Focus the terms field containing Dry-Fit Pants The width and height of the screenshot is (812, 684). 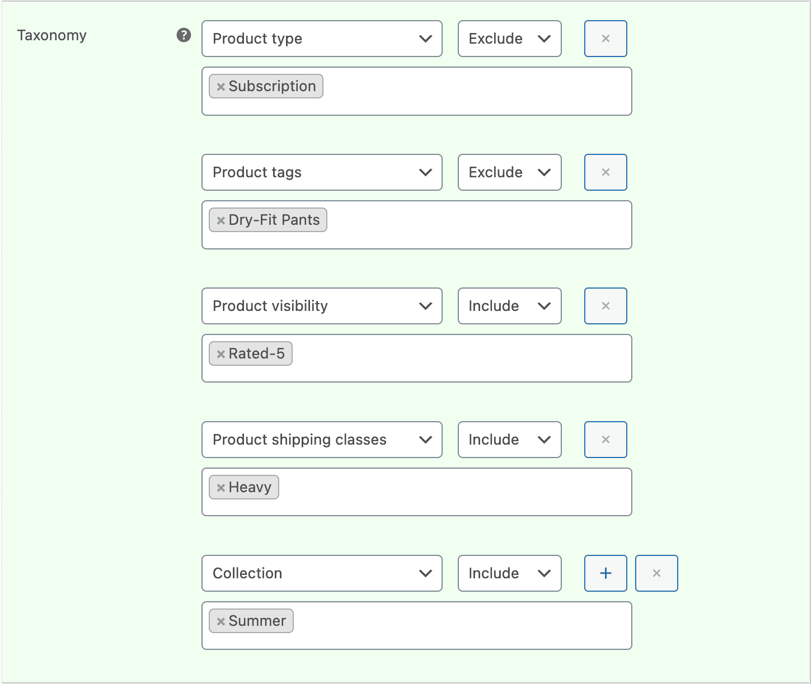[x=416, y=225]
